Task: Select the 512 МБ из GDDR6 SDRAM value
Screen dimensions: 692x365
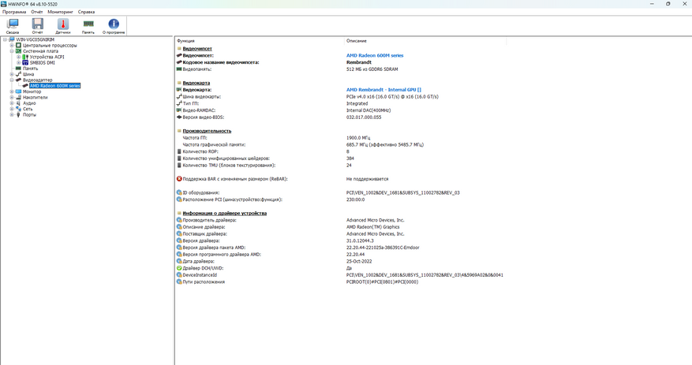Action: [372, 69]
